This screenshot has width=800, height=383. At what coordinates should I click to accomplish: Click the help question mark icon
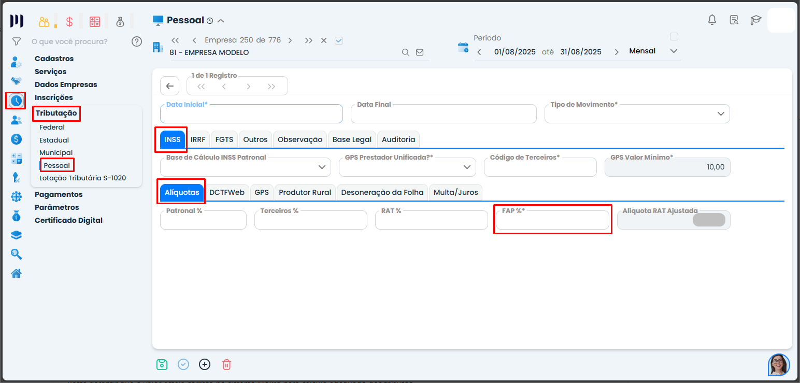[137, 41]
